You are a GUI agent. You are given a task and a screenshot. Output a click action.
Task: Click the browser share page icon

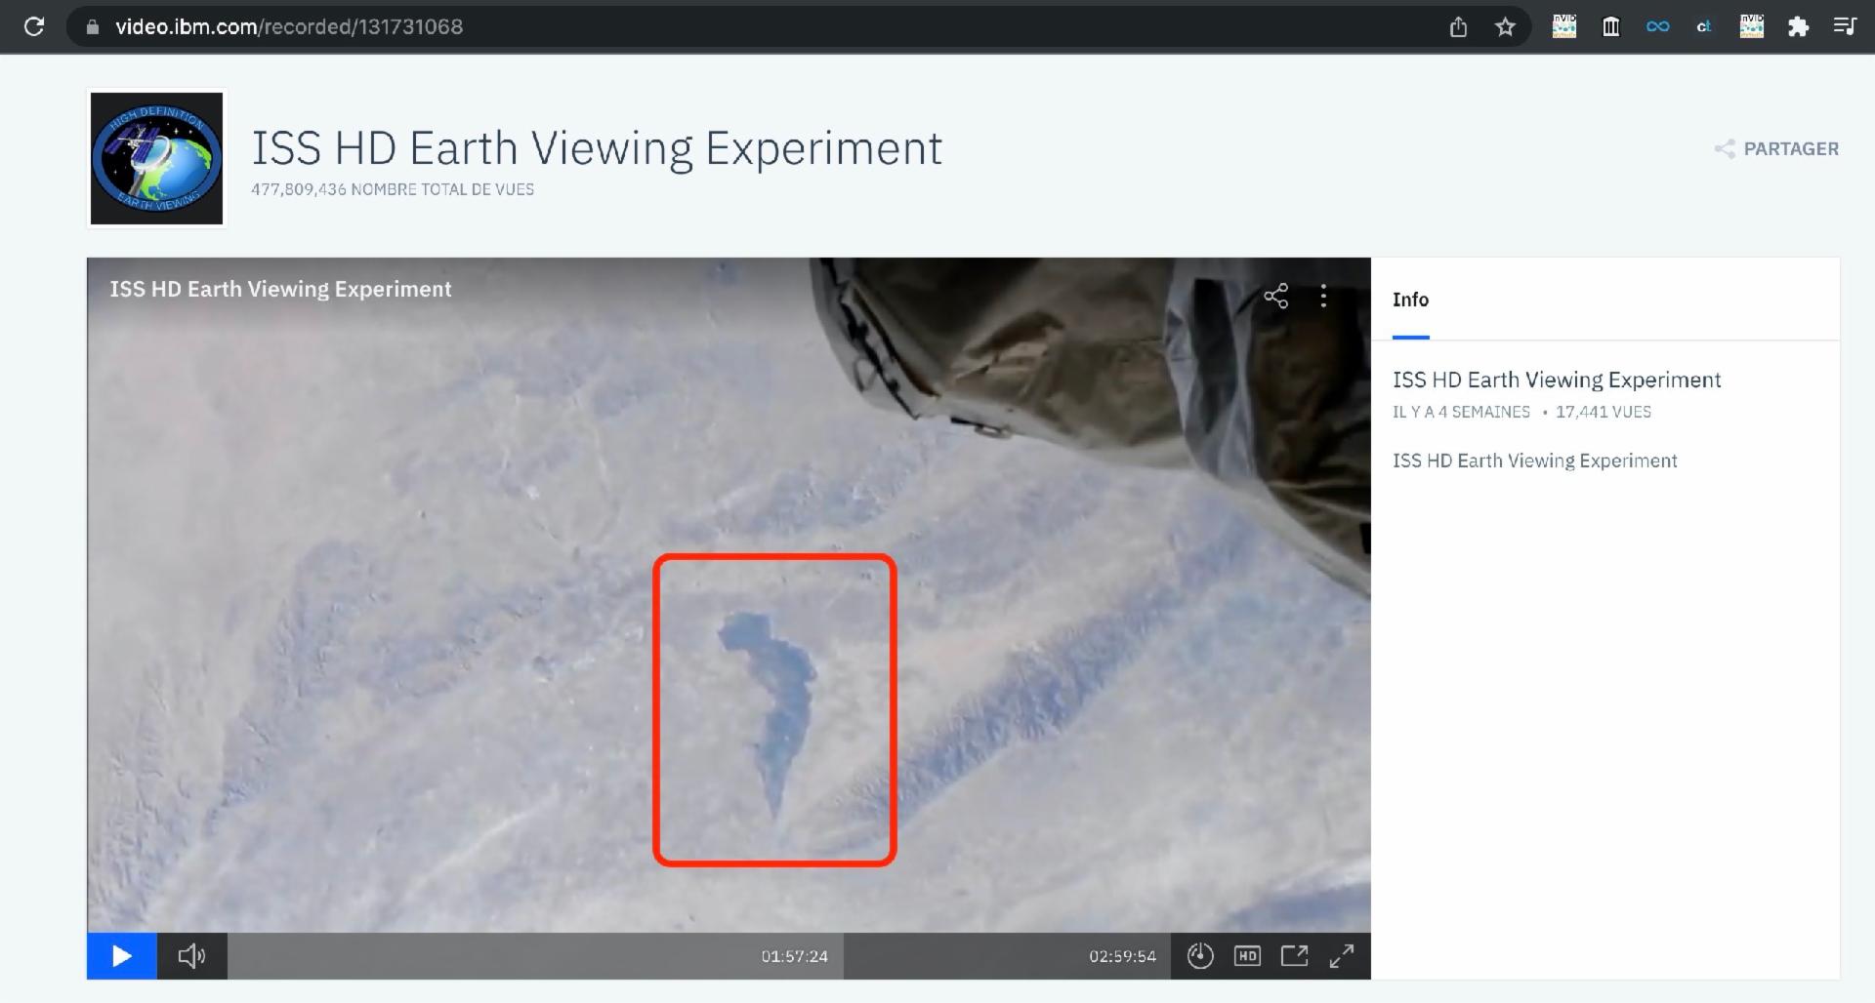[x=1458, y=26]
